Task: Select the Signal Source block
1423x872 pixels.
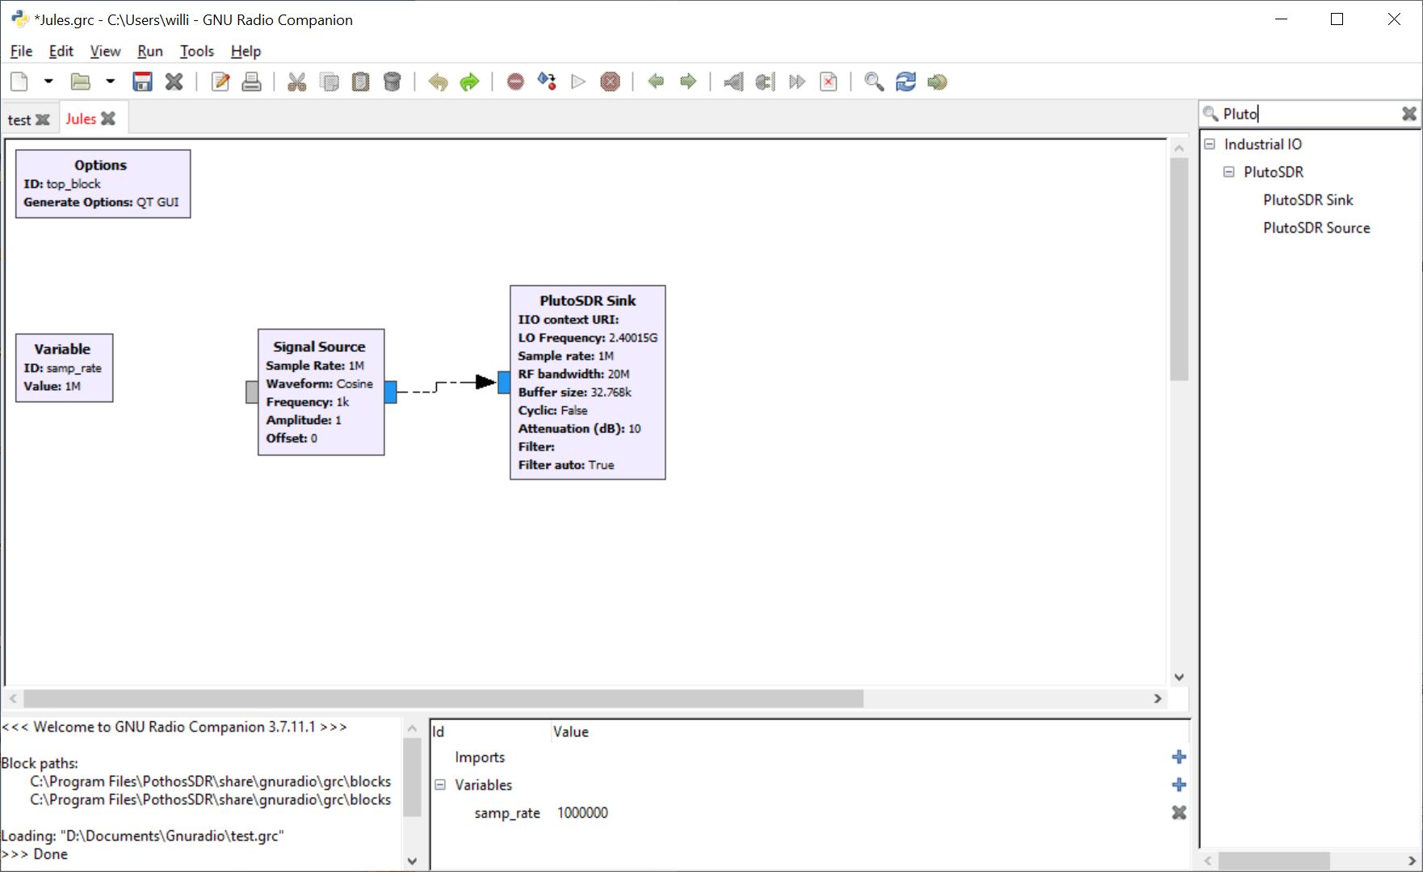Action: (x=321, y=392)
